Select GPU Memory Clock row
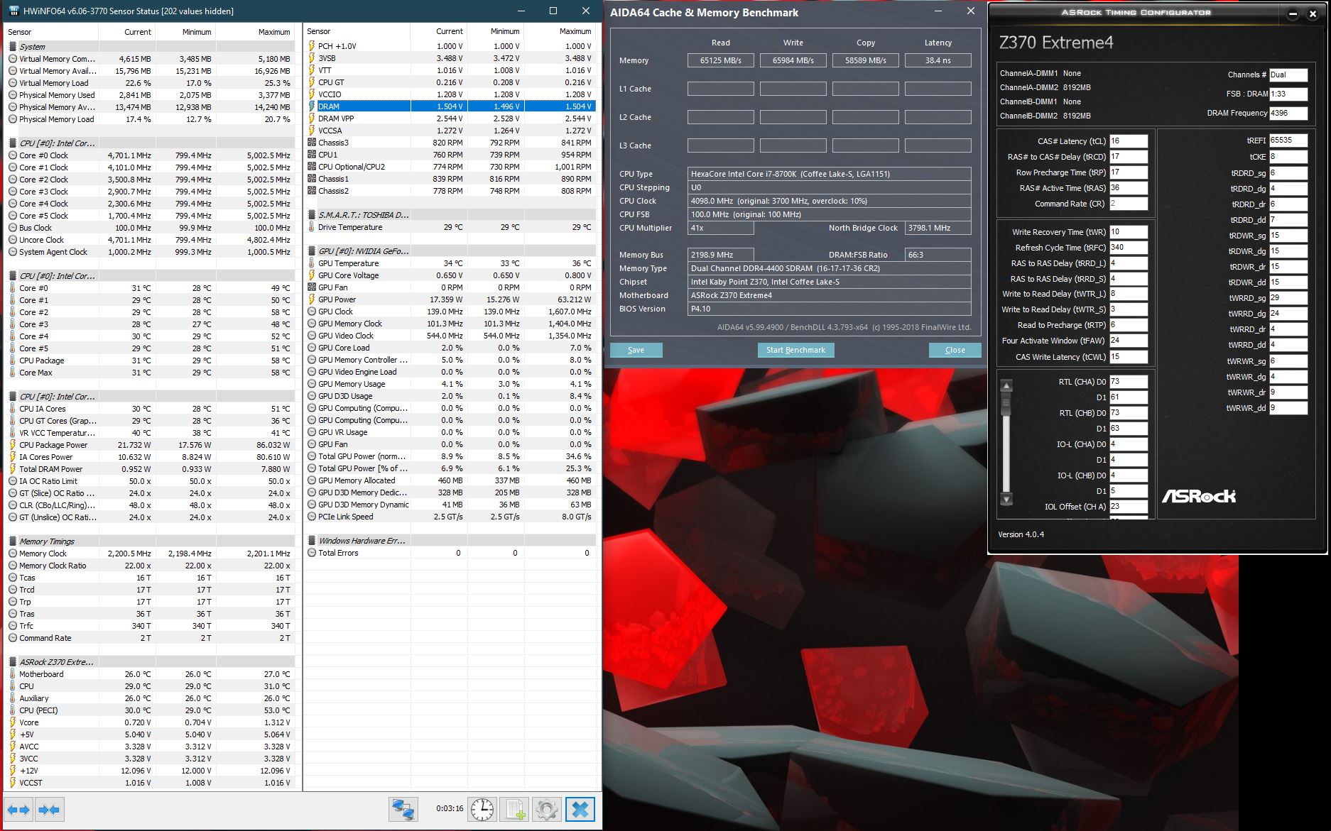This screenshot has height=831, width=1331. (x=450, y=324)
